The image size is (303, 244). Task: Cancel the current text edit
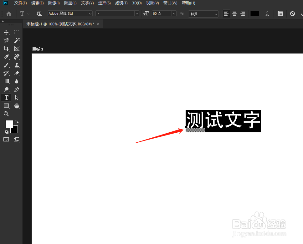(x=292, y=14)
